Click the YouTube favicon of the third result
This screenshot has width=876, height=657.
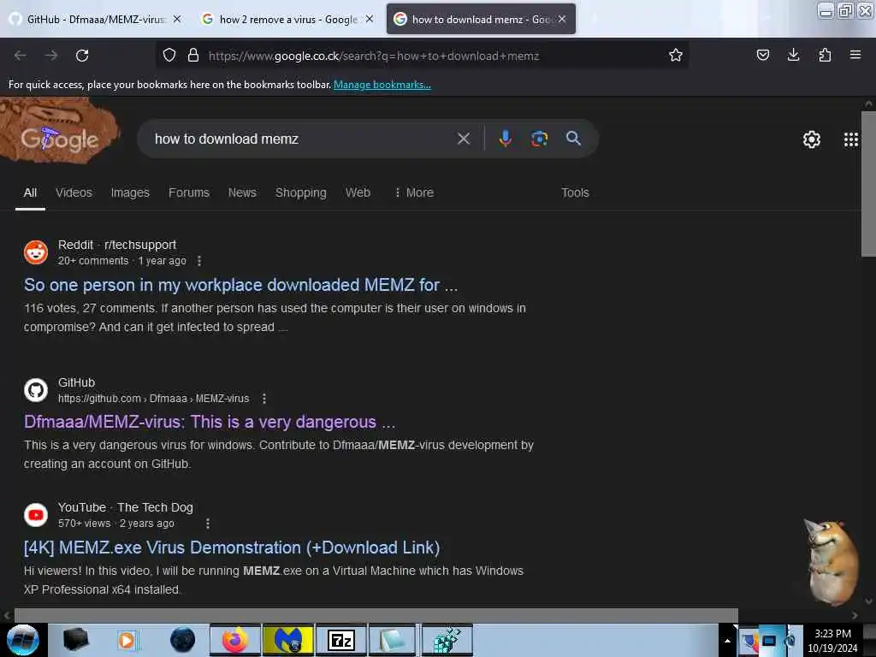(36, 515)
